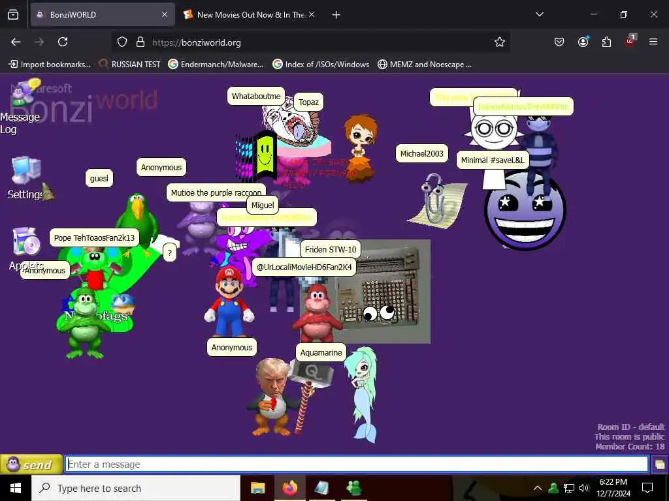Click the tracking protection shield icon
The image size is (669, 501).
(x=122, y=42)
